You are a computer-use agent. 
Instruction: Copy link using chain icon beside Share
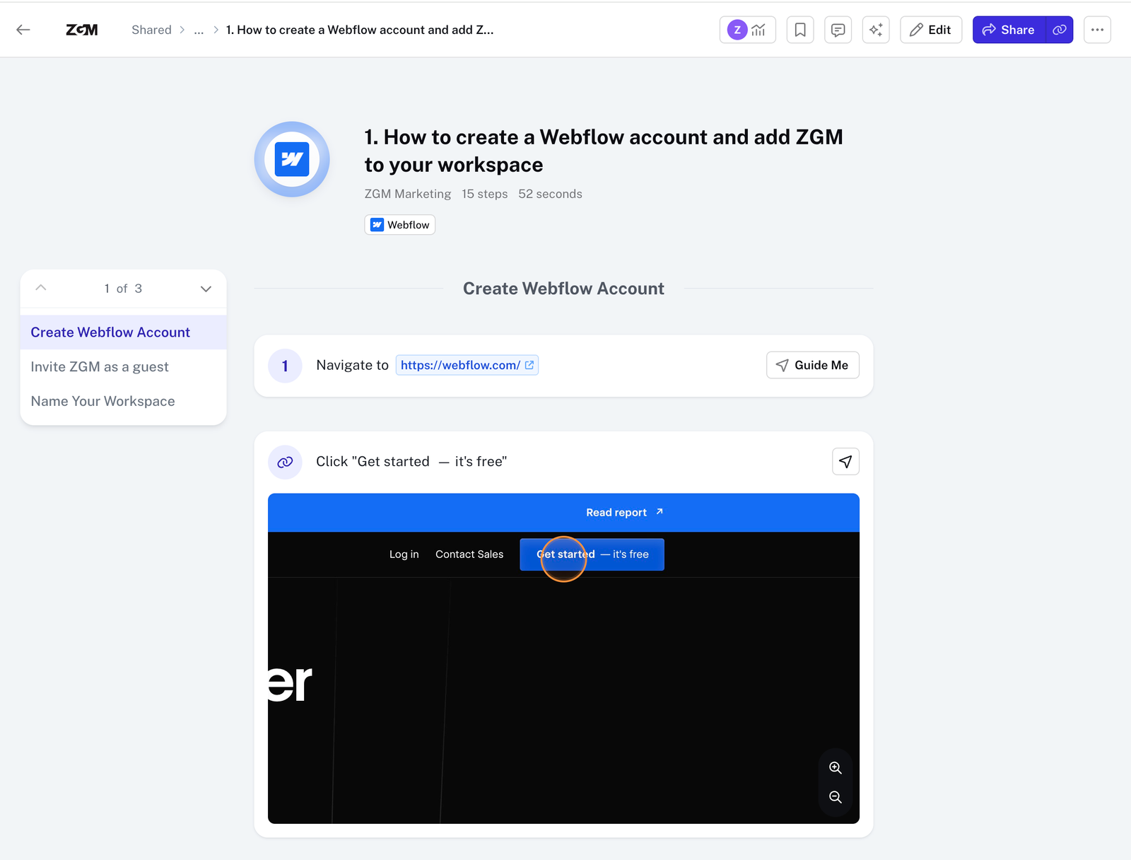coord(1059,30)
